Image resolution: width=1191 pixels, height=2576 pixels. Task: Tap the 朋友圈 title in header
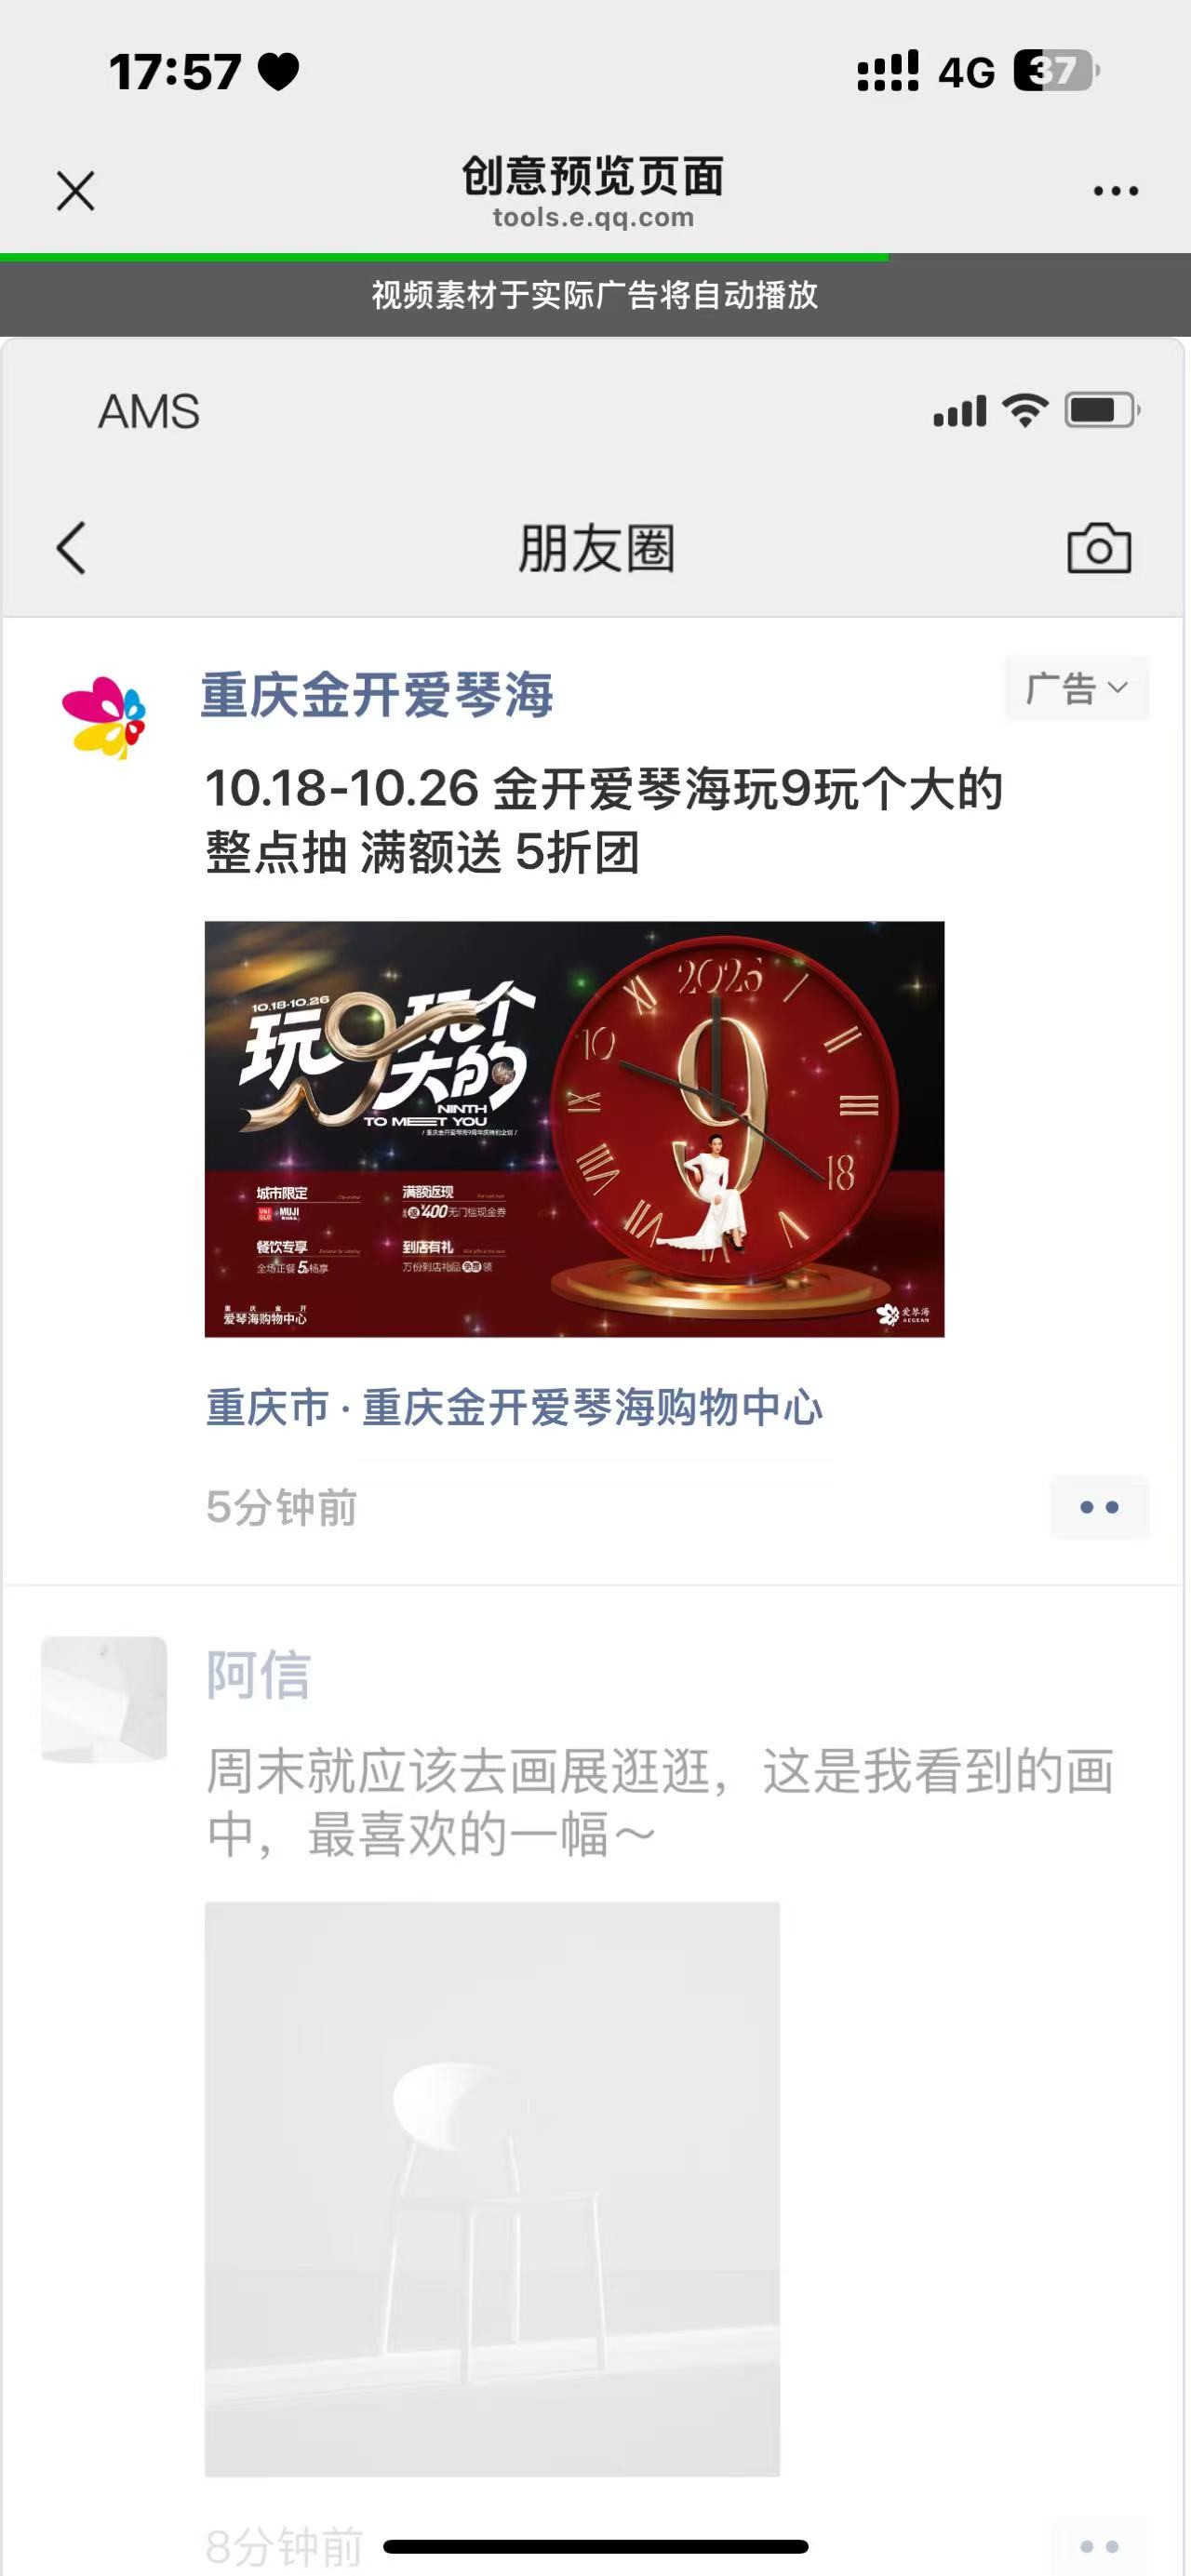point(596,548)
